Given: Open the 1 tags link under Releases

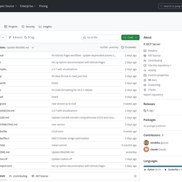Looking at the screenshot, I should pos(148,111).
